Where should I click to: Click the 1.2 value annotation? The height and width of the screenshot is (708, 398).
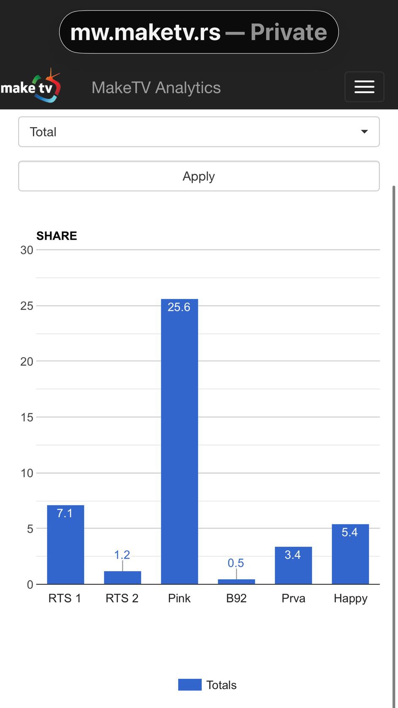point(122,555)
